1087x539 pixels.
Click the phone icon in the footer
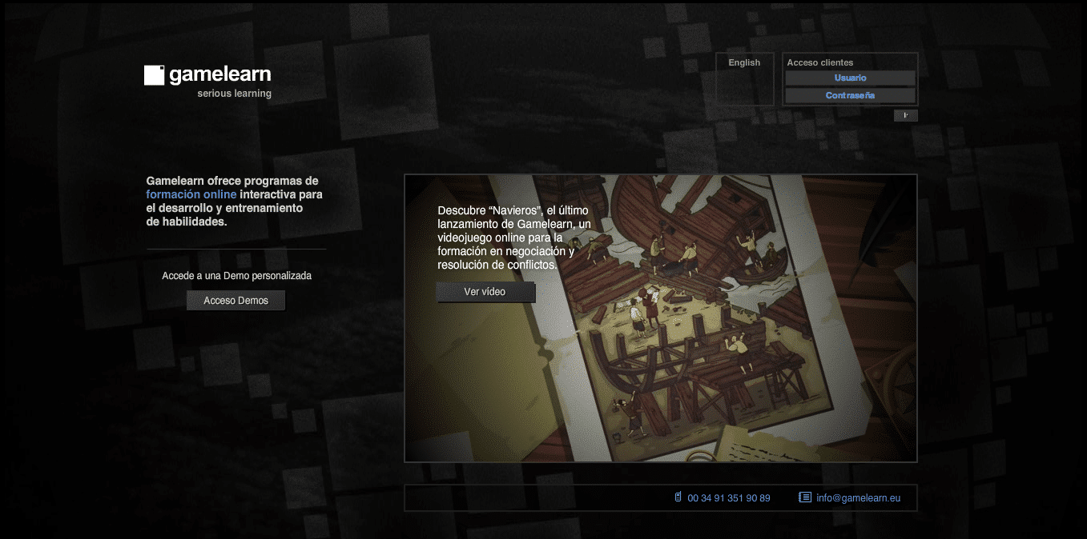pyautogui.click(x=678, y=497)
